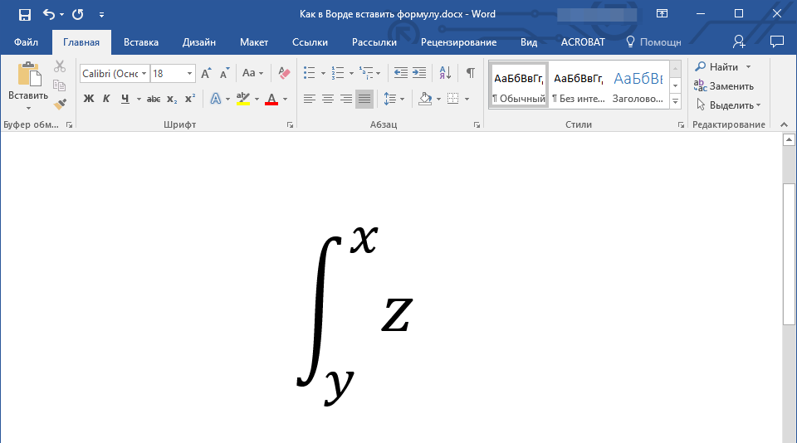Increase paragraph indent
797x443 pixels.
point(418,73)
